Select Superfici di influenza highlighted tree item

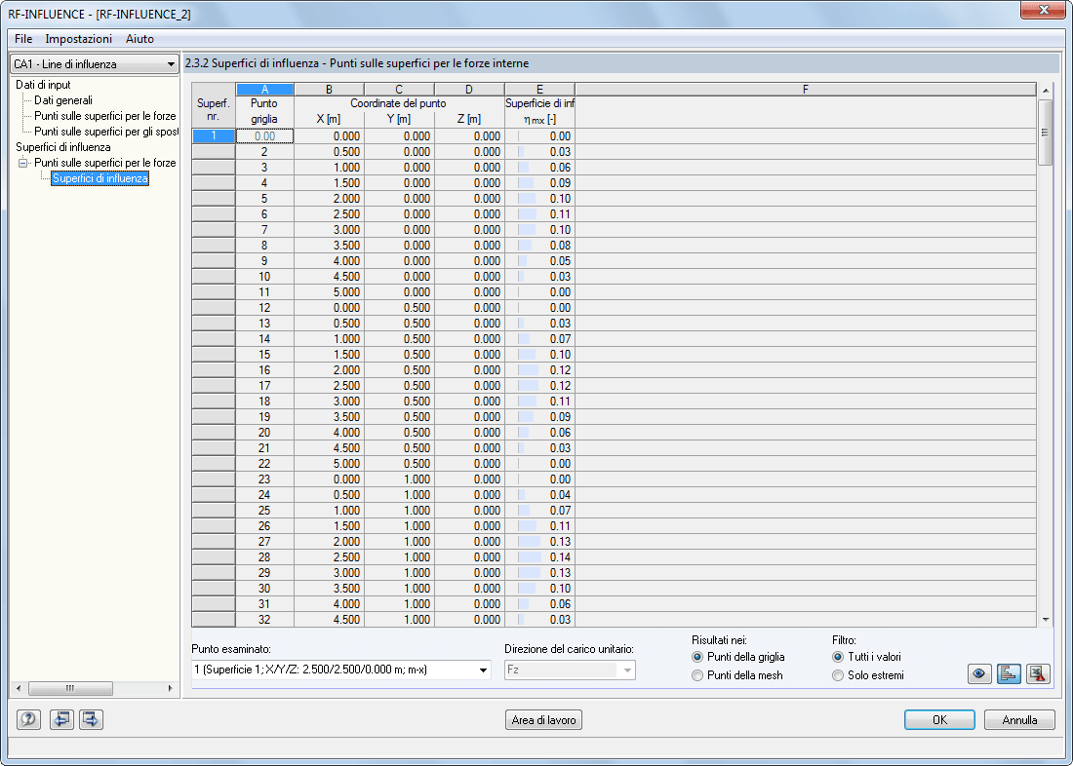pyautogui.click(x=99, y=178)
